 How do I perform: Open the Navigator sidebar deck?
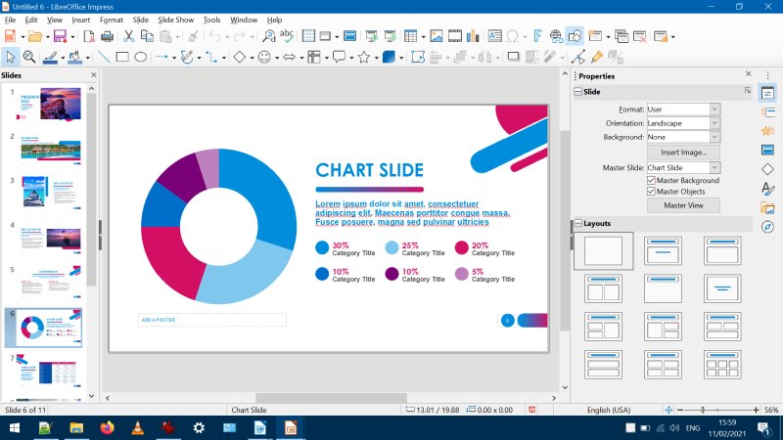767,227
